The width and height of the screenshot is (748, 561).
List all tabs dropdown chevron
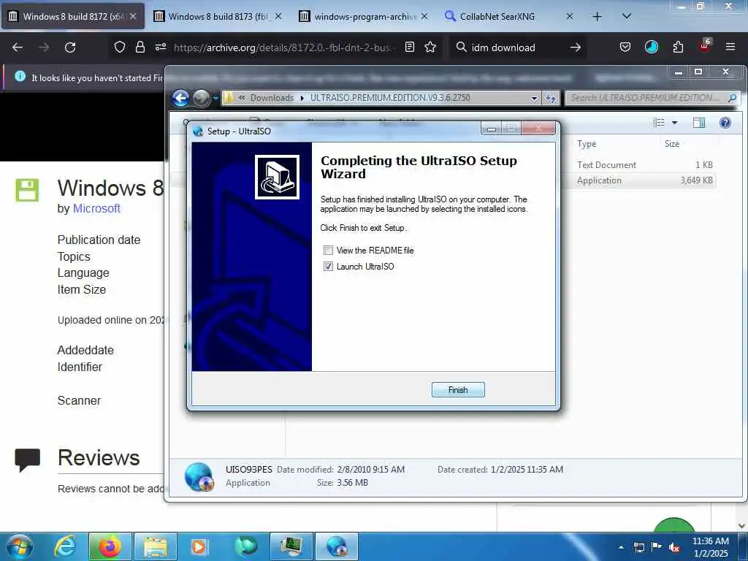[627, 16]
